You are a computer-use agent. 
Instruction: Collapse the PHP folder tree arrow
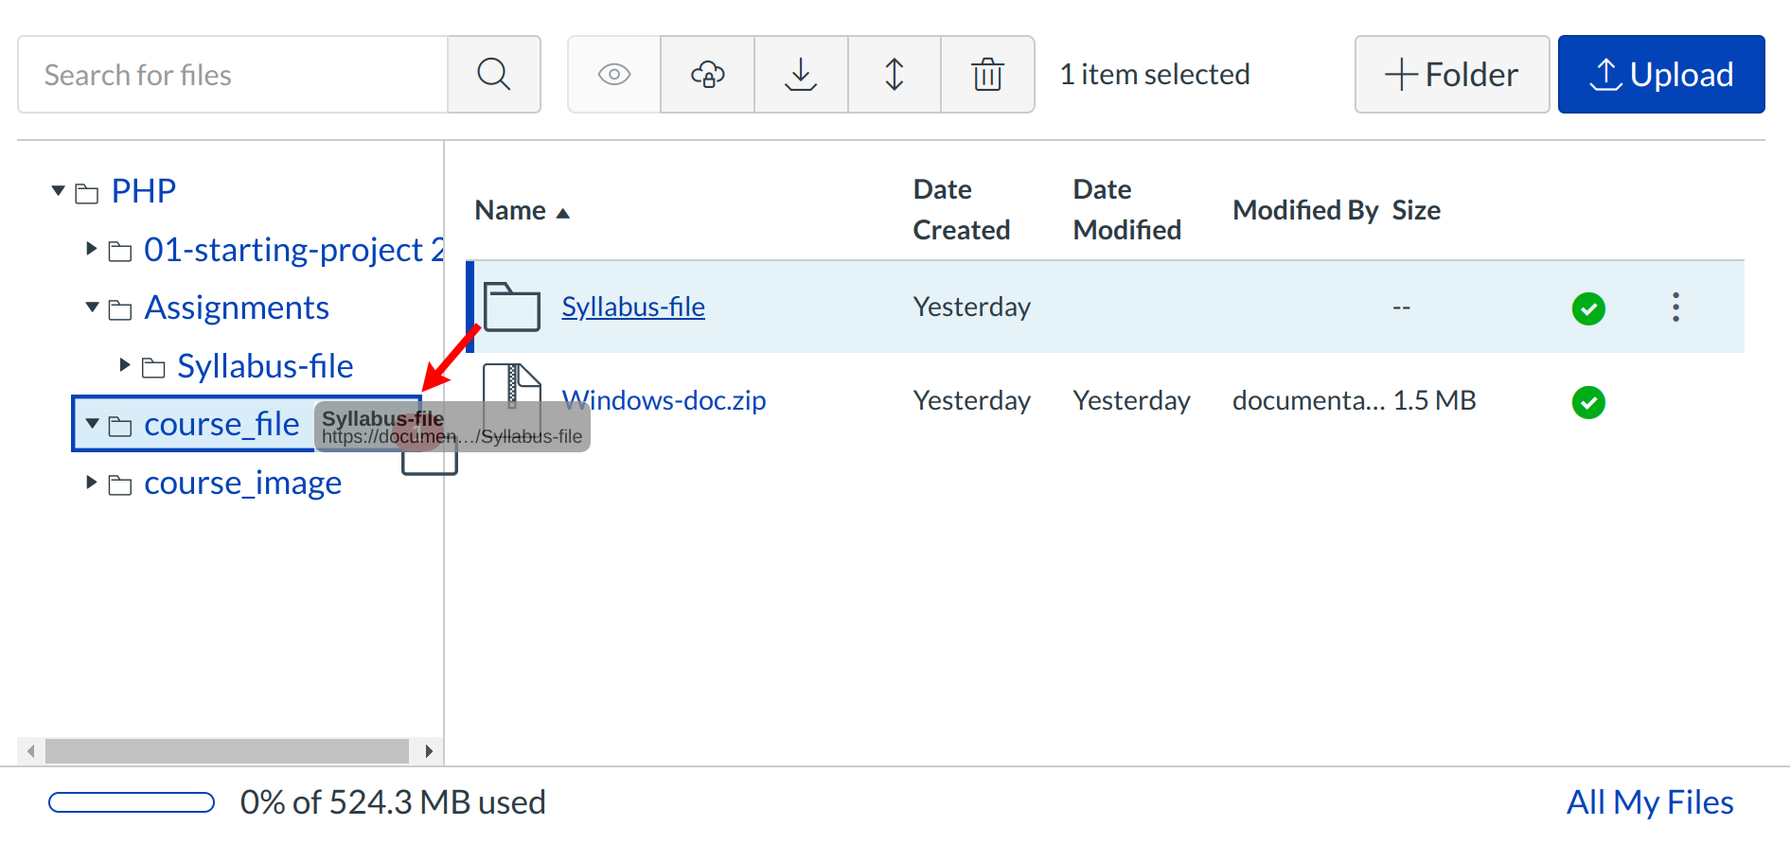tap(59, 191)
